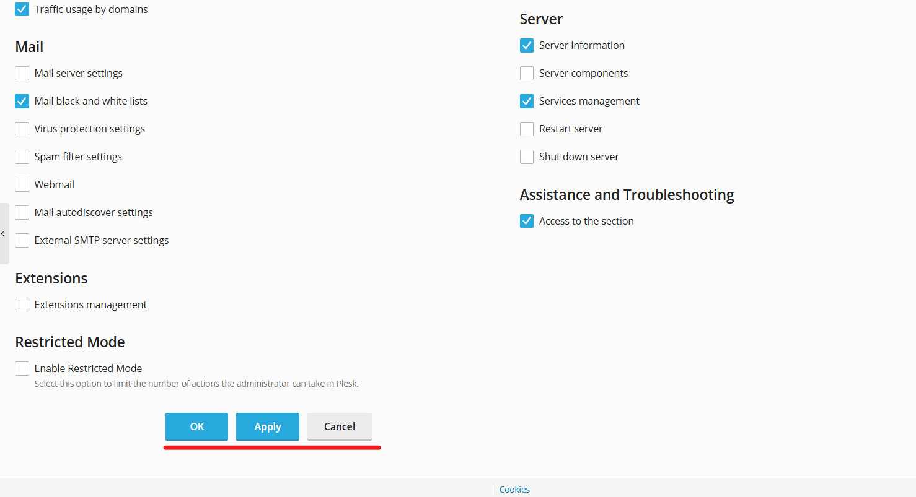Image resolution: width=916 pixels, height=497 pixels.
Task: Uncheck Traffic usage by domains
Action: click(x=22, y=9)
